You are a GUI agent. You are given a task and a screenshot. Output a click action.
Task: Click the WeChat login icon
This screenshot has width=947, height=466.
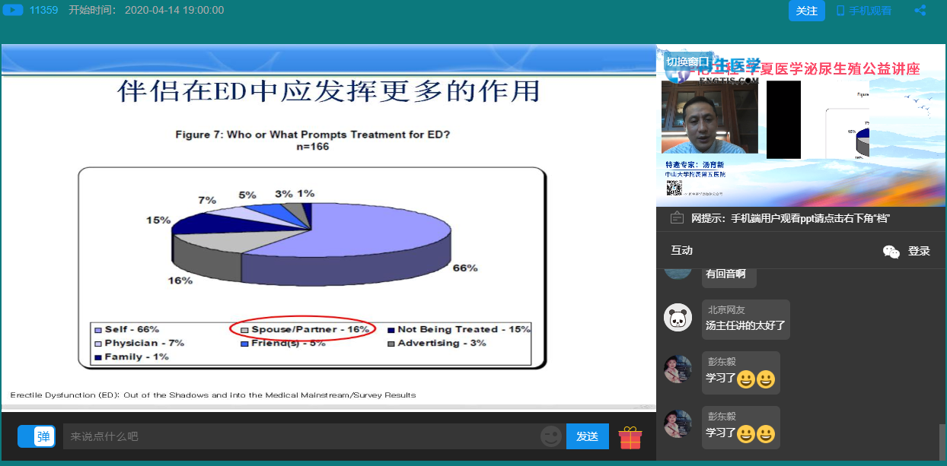[891, 252]
